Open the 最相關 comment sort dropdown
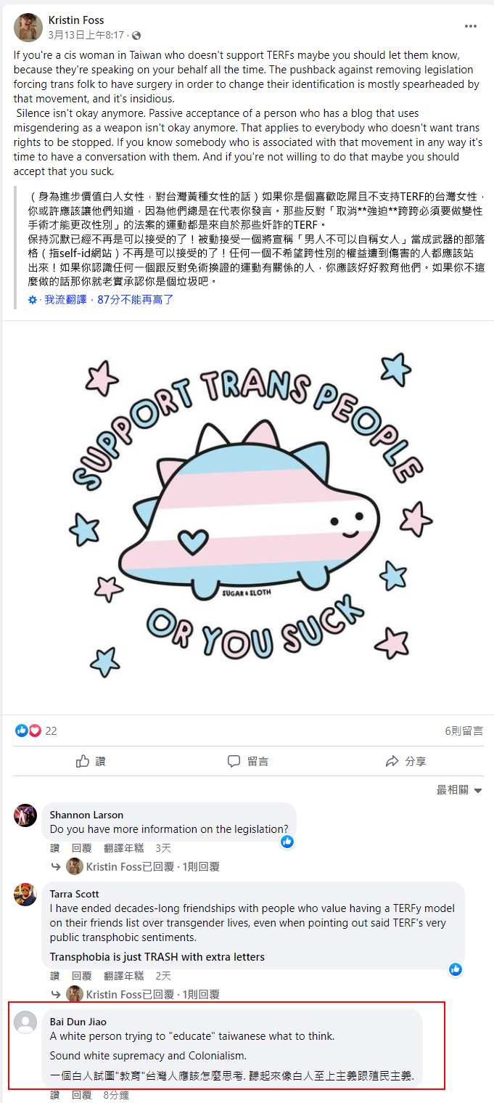 tap(459, 790)
